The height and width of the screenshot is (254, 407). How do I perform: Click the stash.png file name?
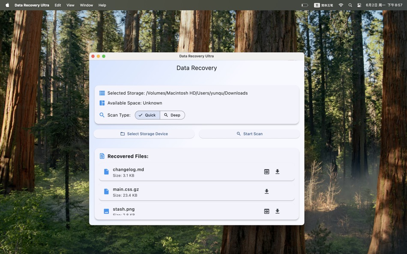[x=123, y=209]
